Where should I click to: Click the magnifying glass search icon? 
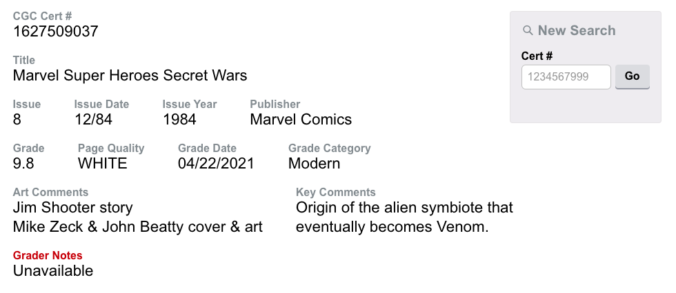point(528,30)
